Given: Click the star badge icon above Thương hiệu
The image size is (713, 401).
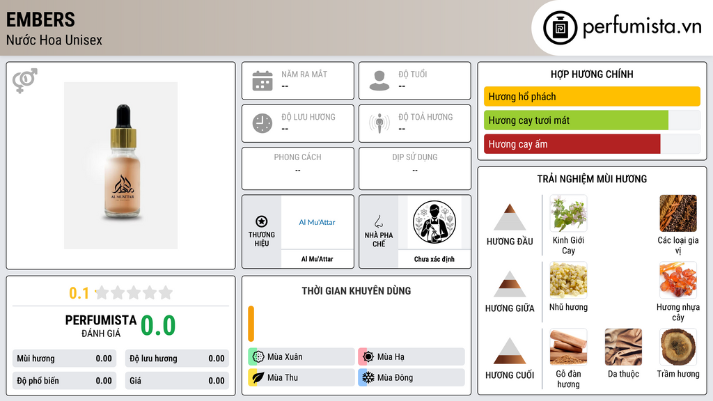Looking at the screenshot, I should point(262,221).
